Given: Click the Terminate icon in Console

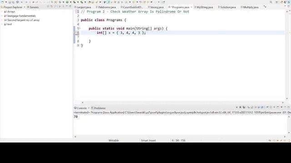Looking at the screenshot, I should point(236,107).
